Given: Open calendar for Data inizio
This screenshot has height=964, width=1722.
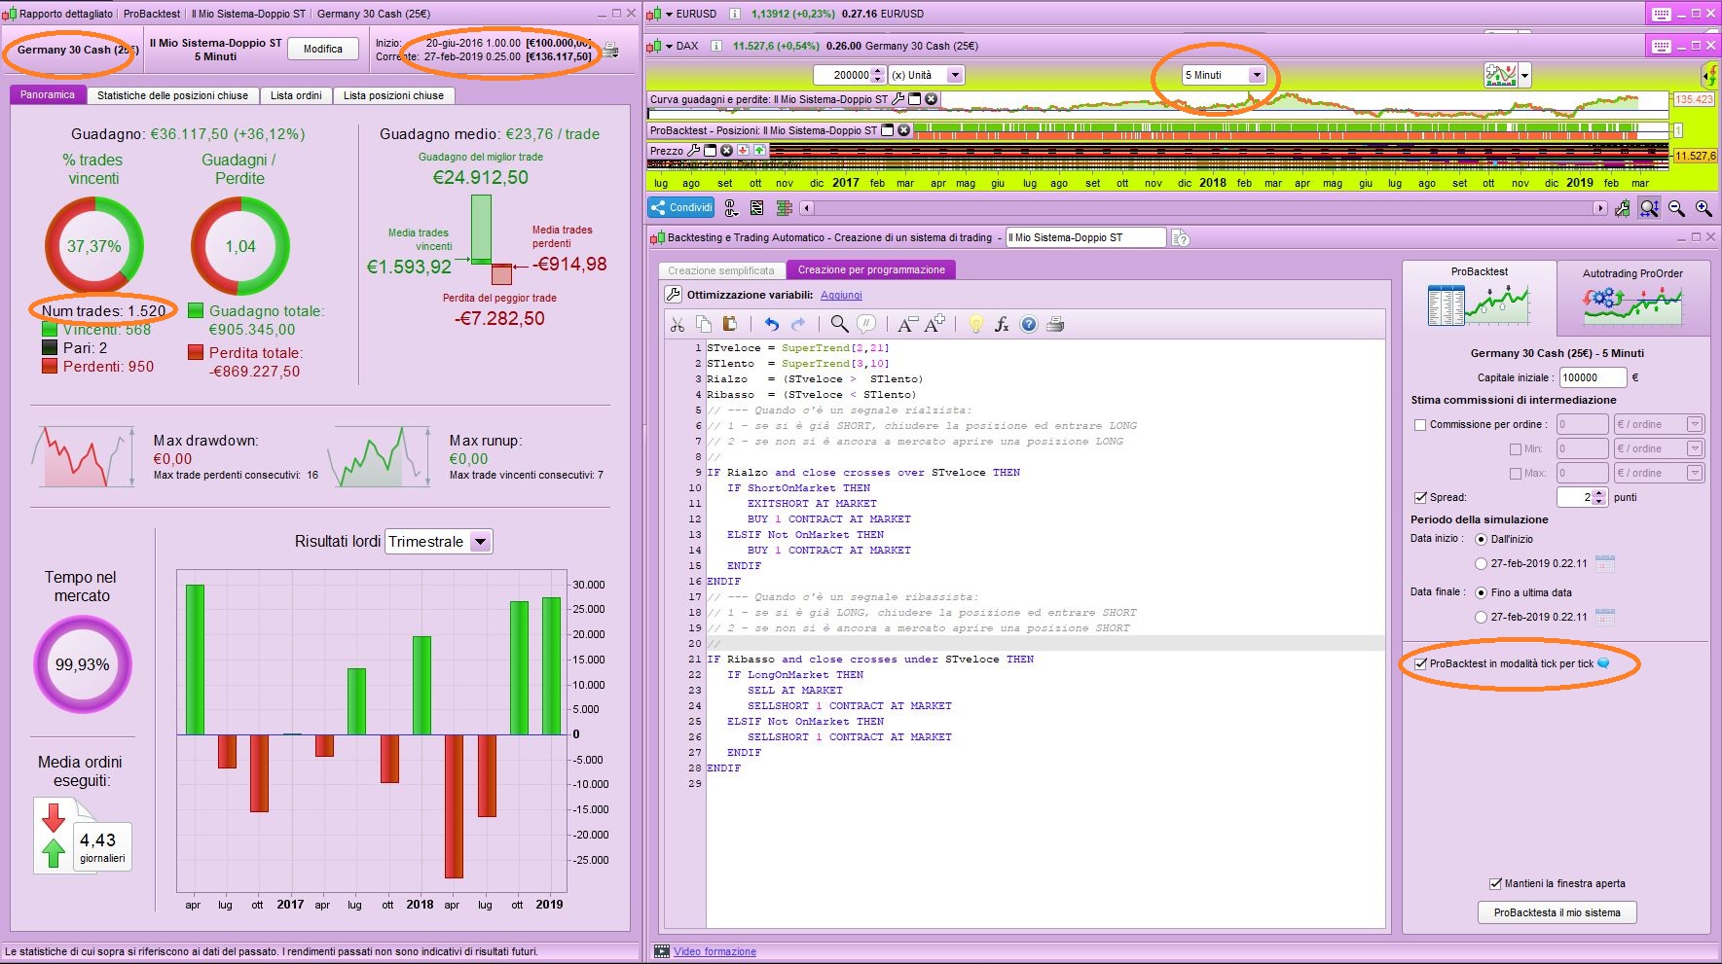Looking at the screenshot, I should tap(1605, 563).
